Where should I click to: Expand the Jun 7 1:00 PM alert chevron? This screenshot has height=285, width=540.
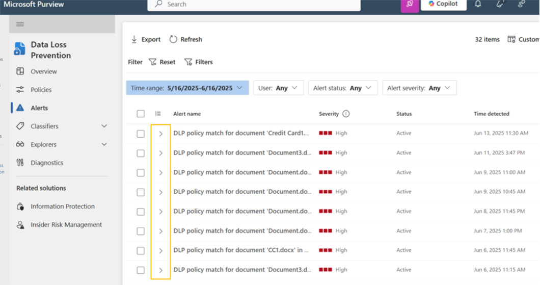[160, 231]
